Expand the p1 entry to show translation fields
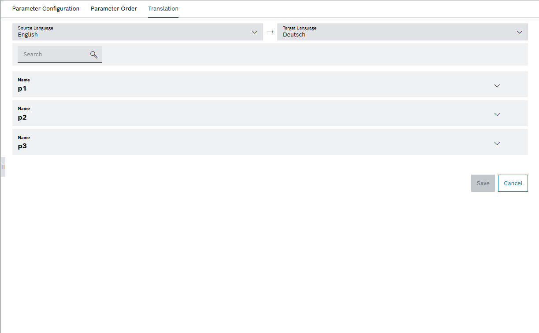The image size is (539, 333). coord(497,86)
